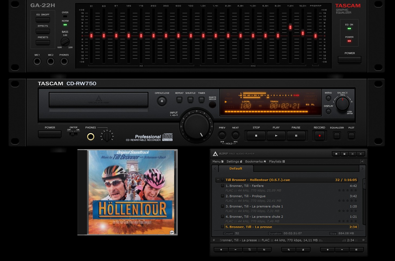Click the AIMP triangle logo
This screenshot has width=395, height=261.
(215, 154)
